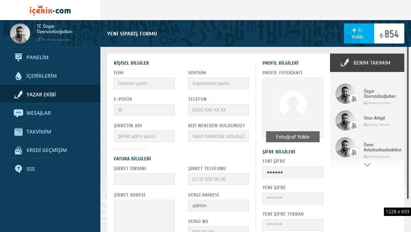Click the içerik.com logo

pos(50,10)
